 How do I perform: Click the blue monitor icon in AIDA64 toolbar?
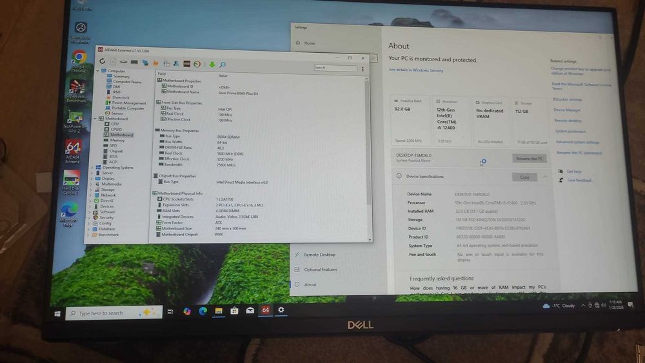point(145,63)
